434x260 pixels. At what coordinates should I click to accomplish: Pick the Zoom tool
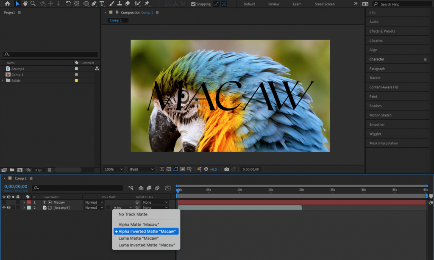click(33, 4)
